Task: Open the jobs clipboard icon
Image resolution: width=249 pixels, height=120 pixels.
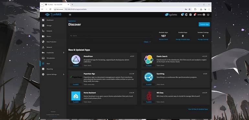Action: point(190,15)
